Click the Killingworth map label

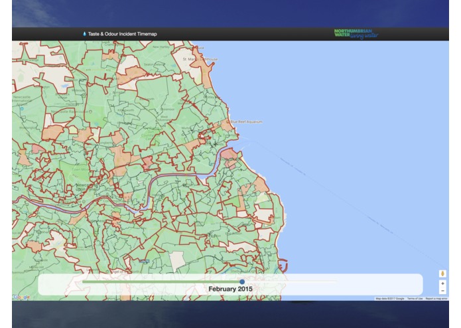[x=125, y=110]
